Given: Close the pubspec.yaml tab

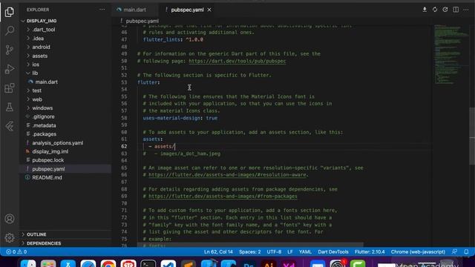Looking at the screenshot, I should [209, 10].
